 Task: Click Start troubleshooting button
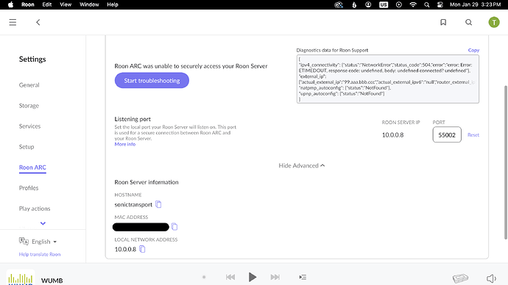(x=152, y=81)
